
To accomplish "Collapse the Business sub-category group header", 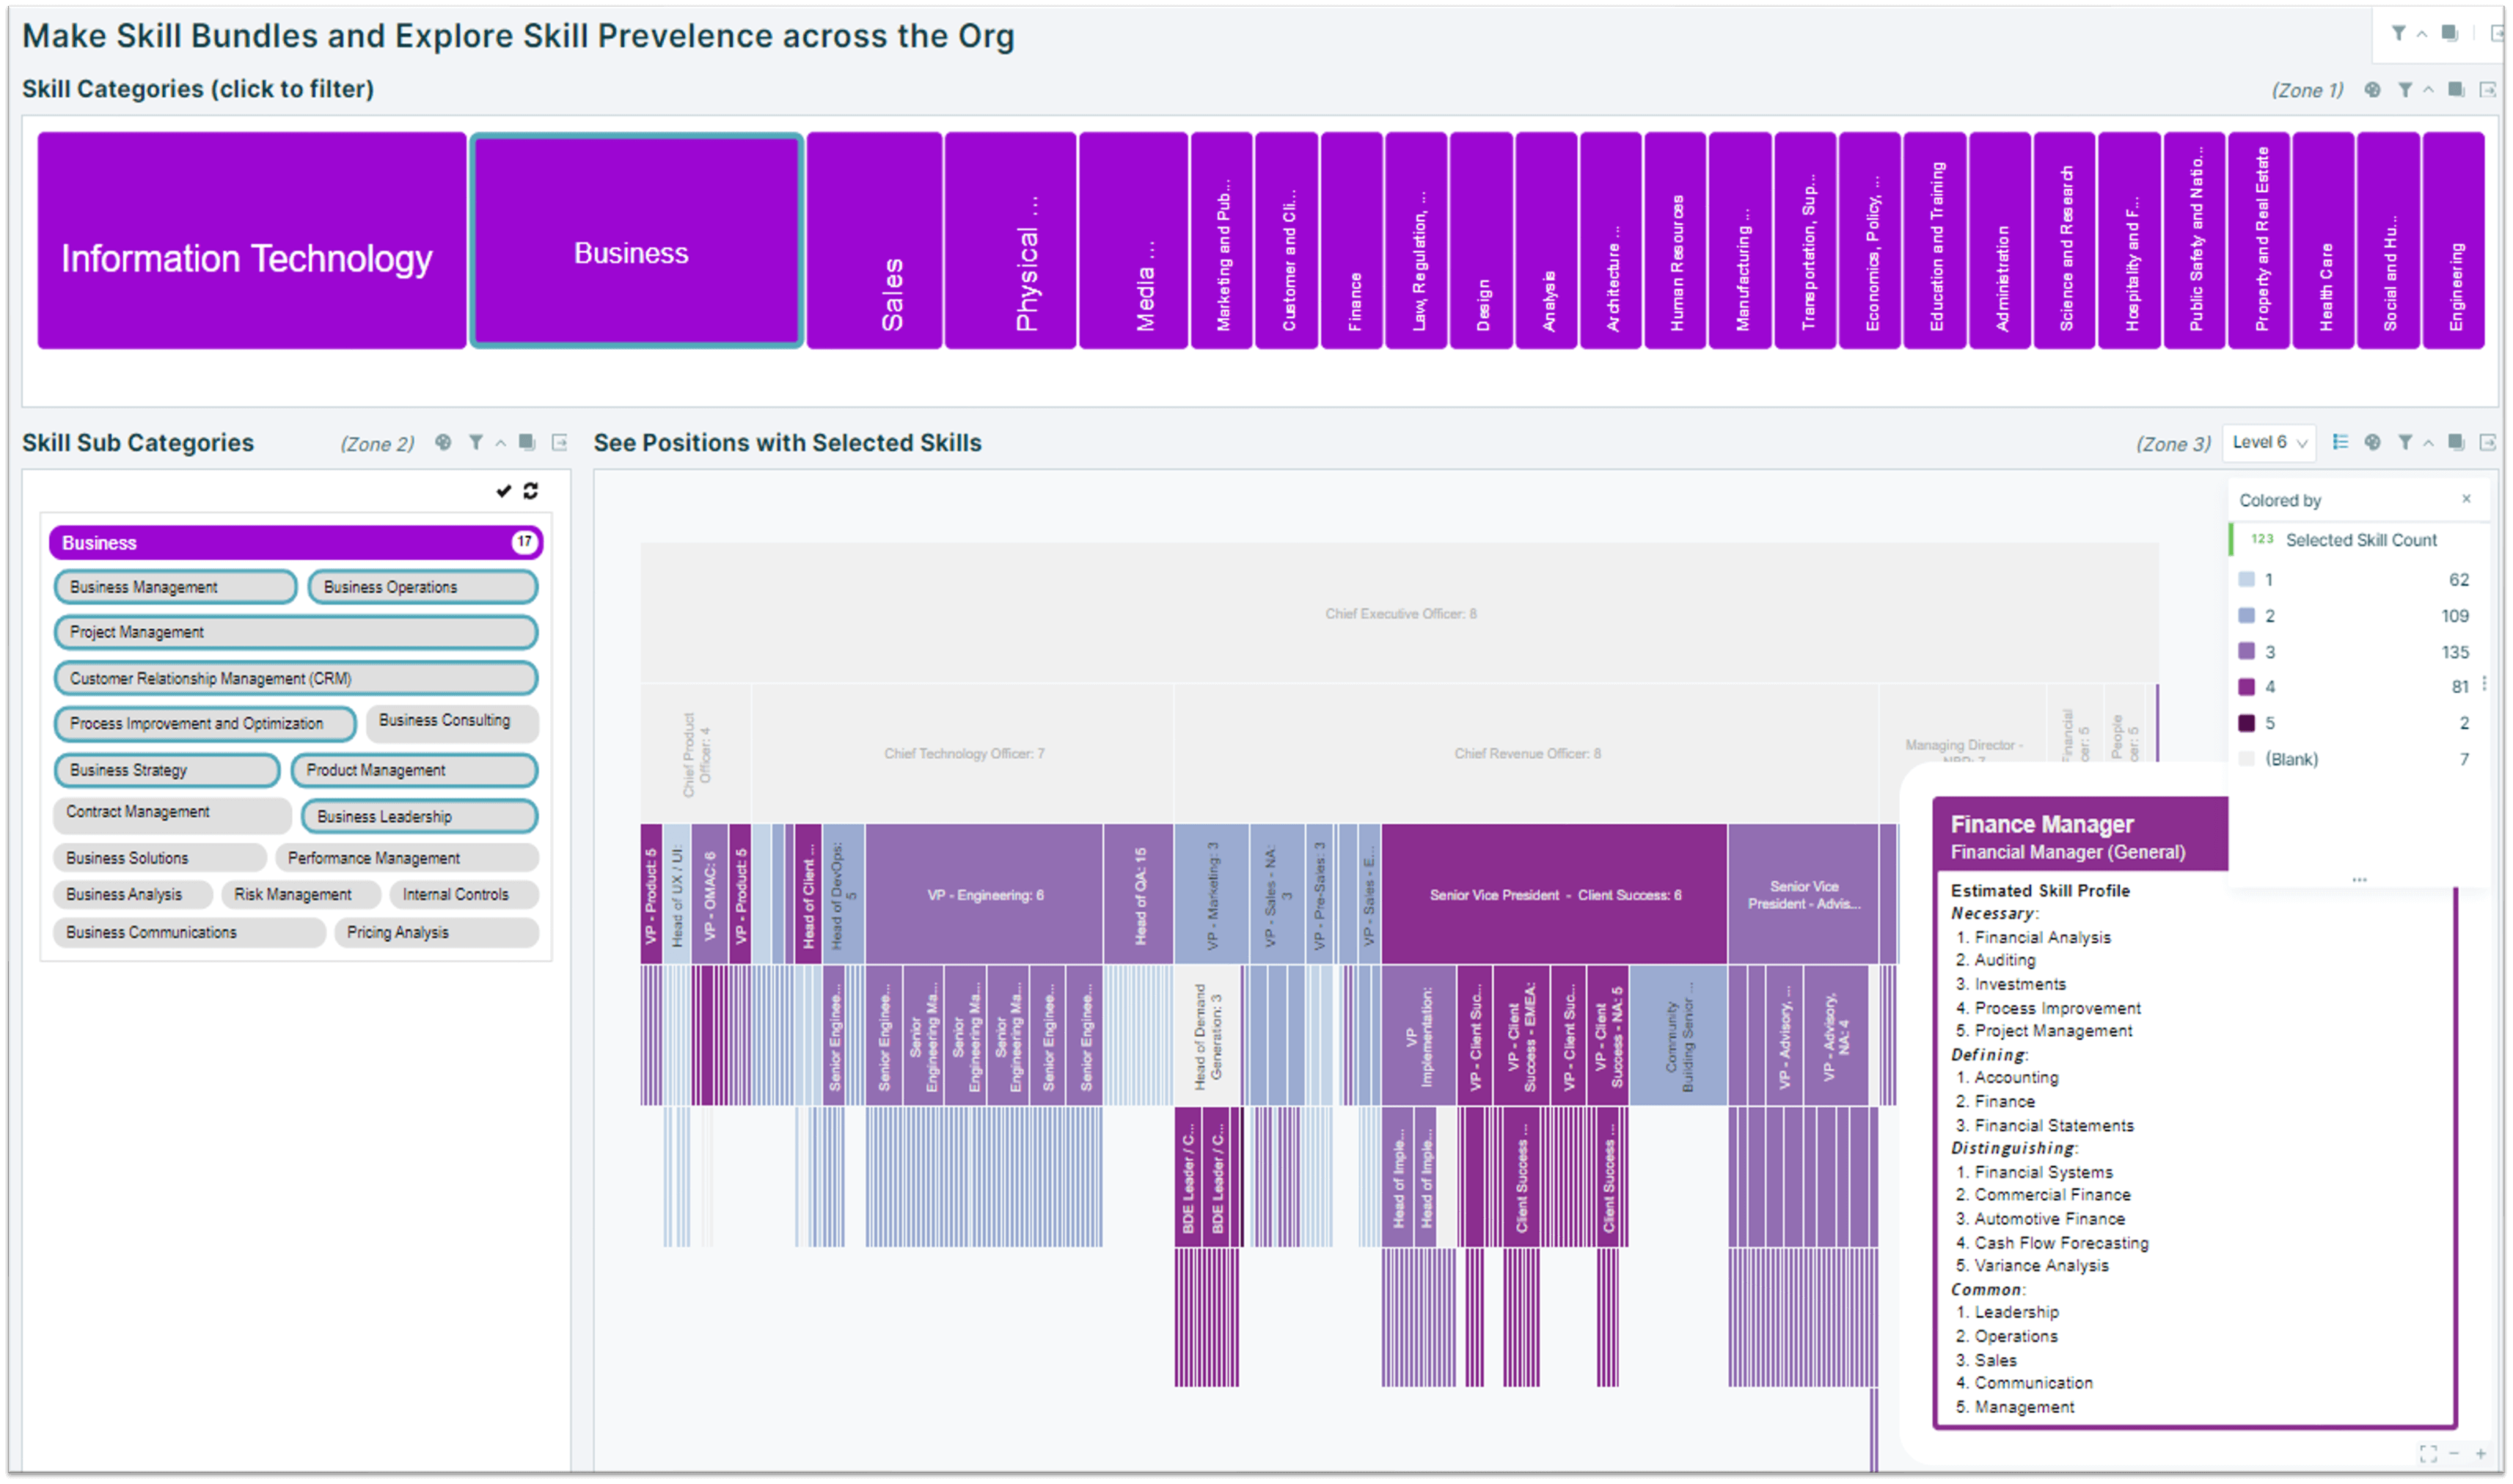I will coord(296,542).
